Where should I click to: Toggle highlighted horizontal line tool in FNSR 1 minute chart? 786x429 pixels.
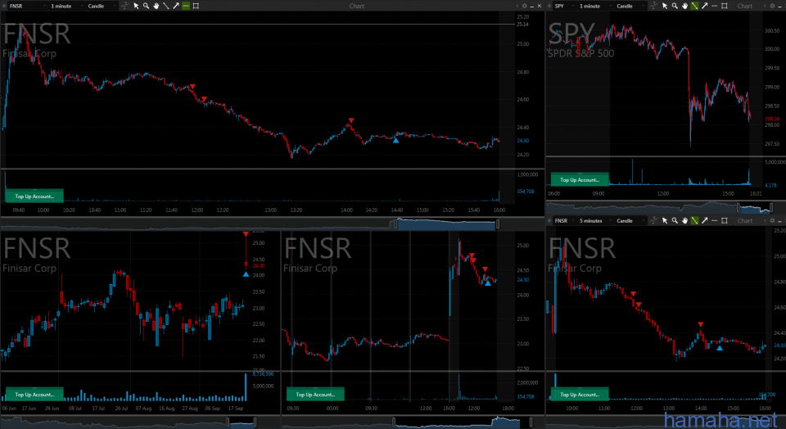click(x=186, y=6)
